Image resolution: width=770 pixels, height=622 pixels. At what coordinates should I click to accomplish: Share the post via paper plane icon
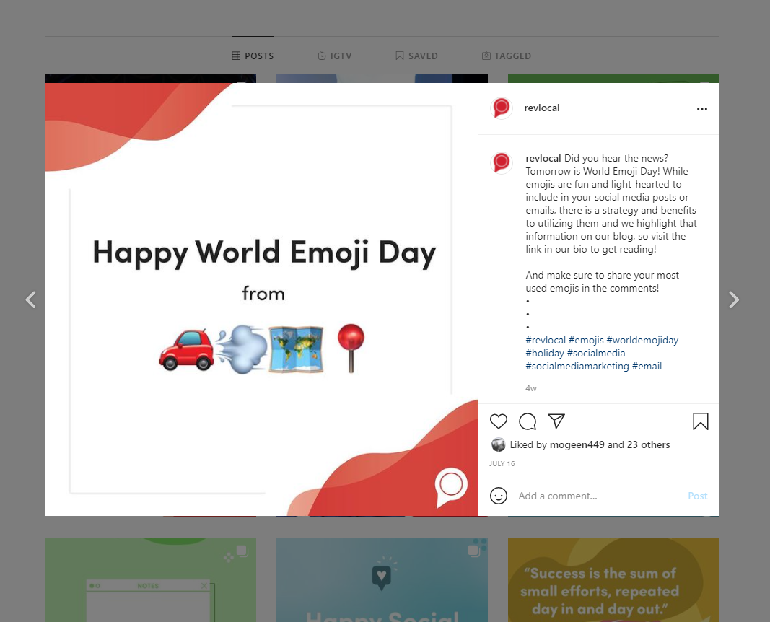coord(556,421)
